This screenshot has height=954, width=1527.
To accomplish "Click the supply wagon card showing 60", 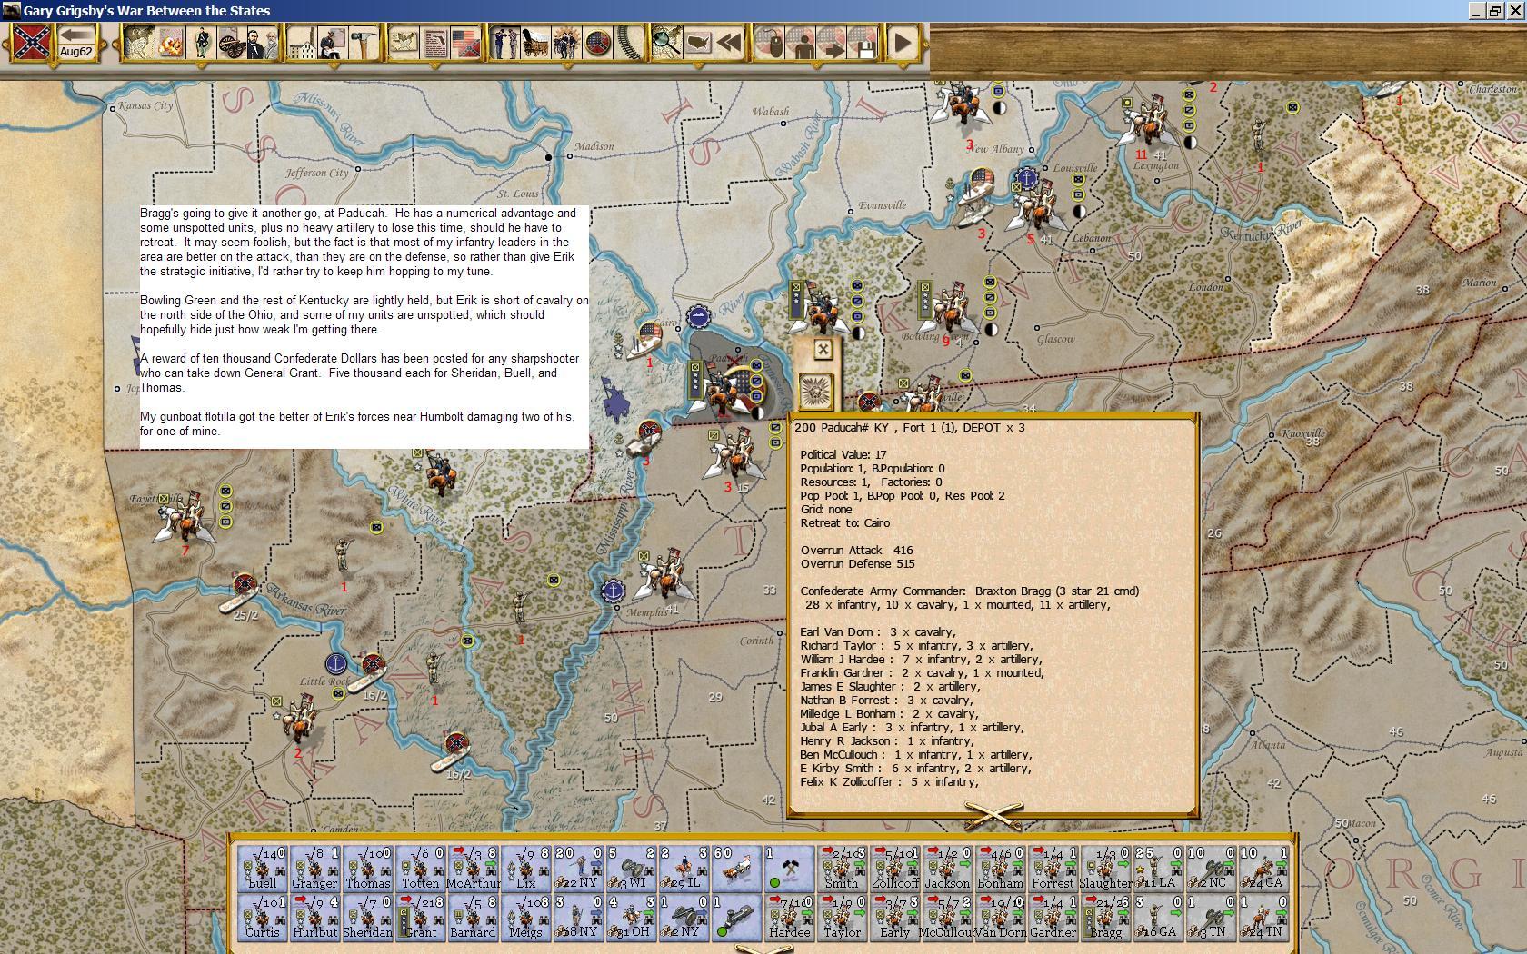I will (736, 868).
